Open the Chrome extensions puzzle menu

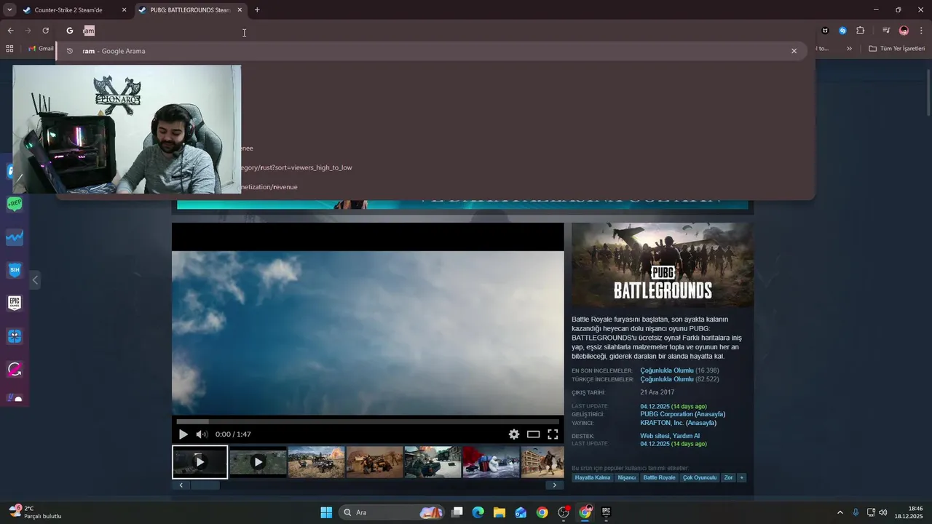(x=860, y=31)
